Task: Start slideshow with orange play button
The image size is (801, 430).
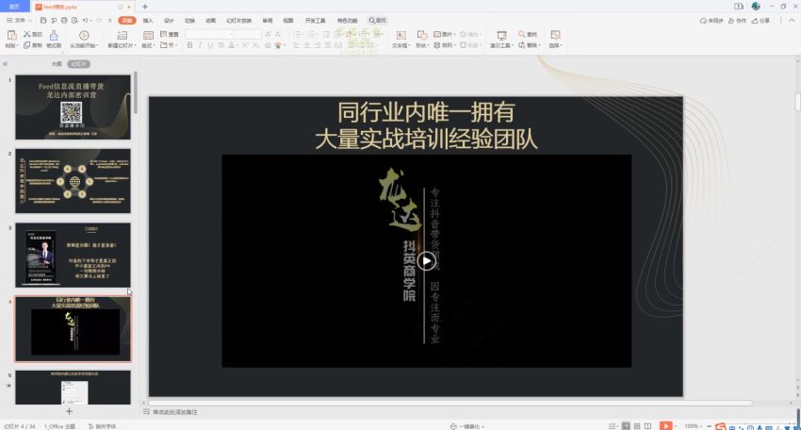Action: pyautogui.click(x=665, y=426)
